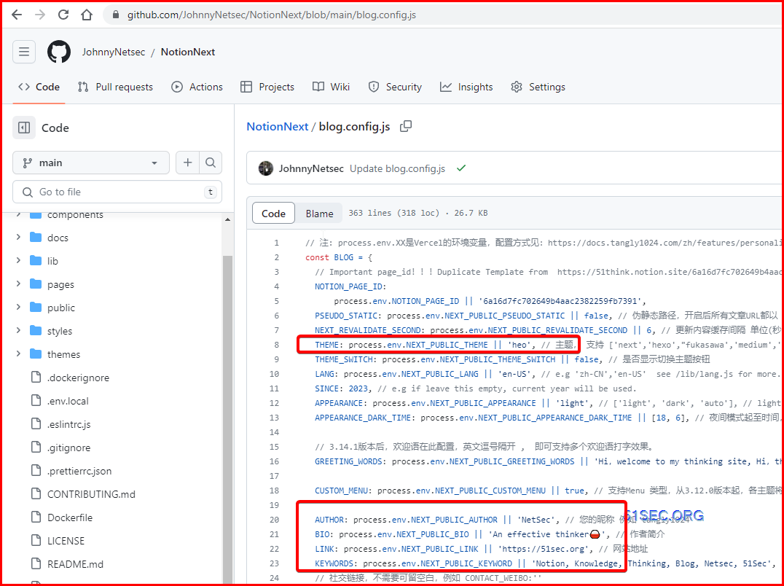This screenshot has width=784, height=586.
Task: Open the repository Settings tab
Action: [538, 87]
